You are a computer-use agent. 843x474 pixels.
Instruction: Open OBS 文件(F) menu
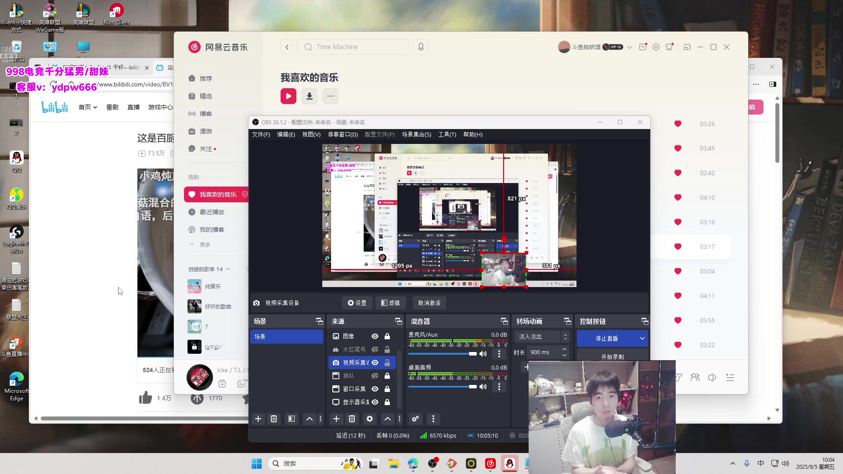point(261,134)
